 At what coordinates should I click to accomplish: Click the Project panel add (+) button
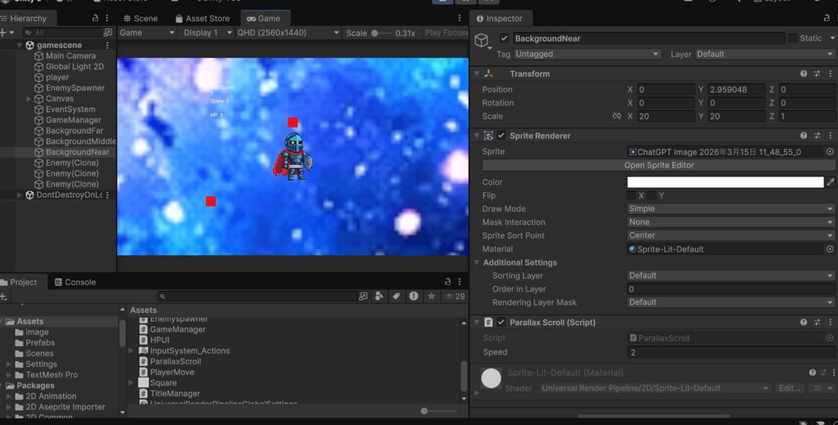3,297
